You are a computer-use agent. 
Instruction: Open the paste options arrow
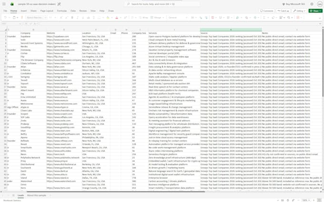(x=17, y=18)
